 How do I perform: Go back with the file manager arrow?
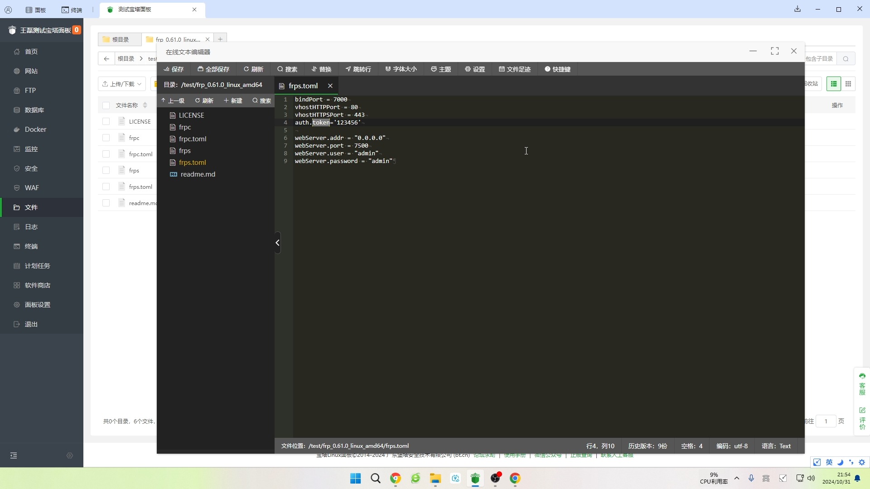coord(106,59)
